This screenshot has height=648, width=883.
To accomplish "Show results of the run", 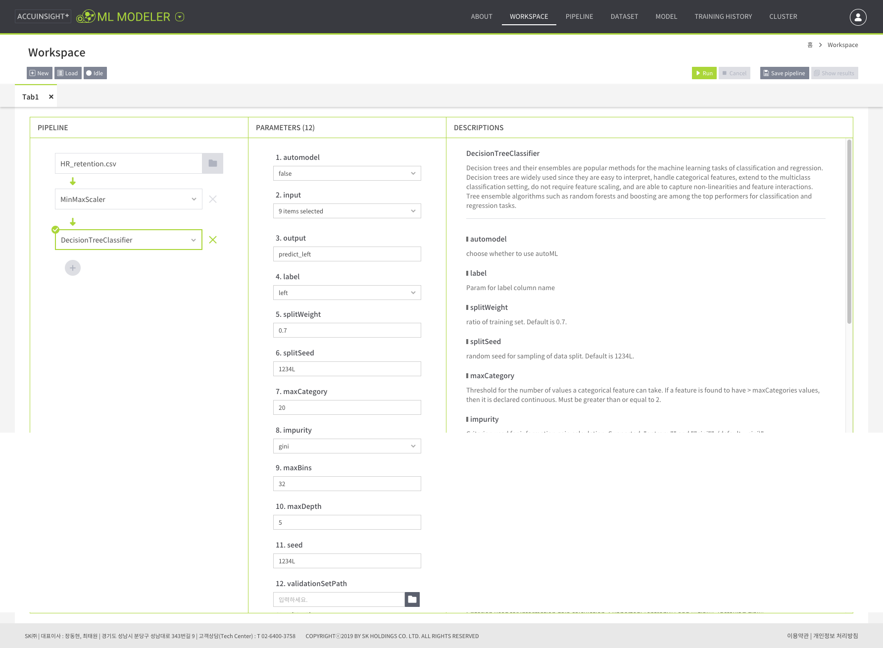I will pos(834,73).
